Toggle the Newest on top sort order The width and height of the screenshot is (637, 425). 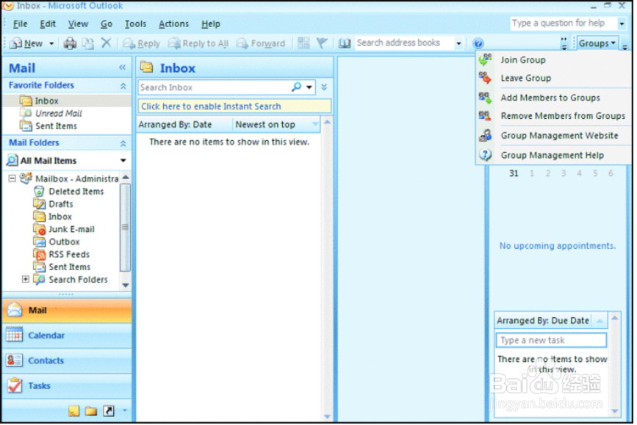pos(276,125)
